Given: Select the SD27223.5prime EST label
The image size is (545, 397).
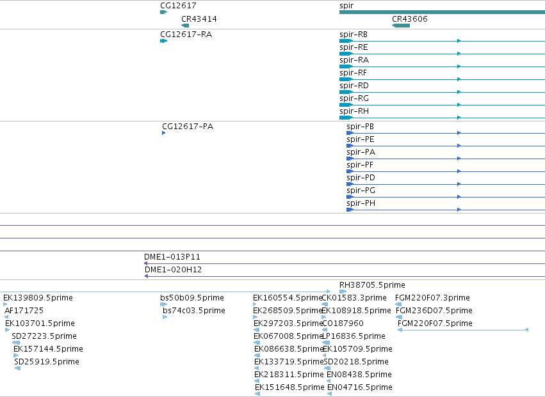Looking at the screenshot, I should (x=44, y=337).
